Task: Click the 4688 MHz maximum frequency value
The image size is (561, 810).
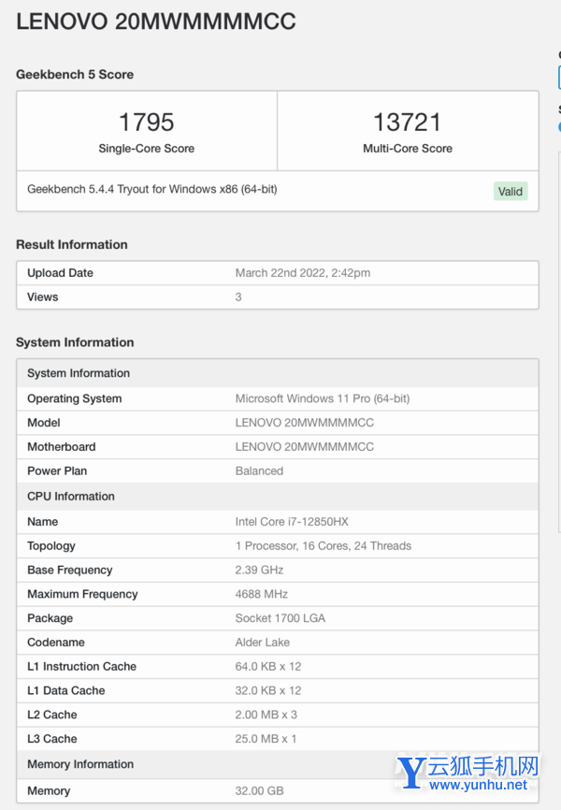Action: (261, 594)
